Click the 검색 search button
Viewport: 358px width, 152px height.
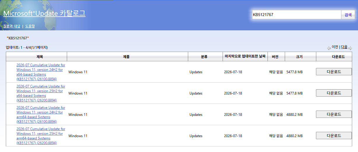348,15
